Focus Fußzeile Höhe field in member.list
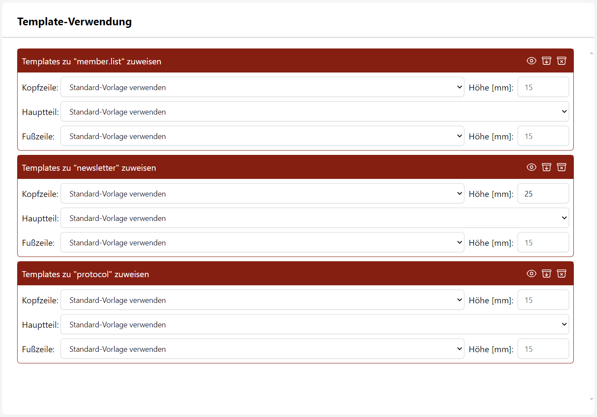The width and height of the screenshot is (597, 417). pyautogui.click(x=543, y=136)
